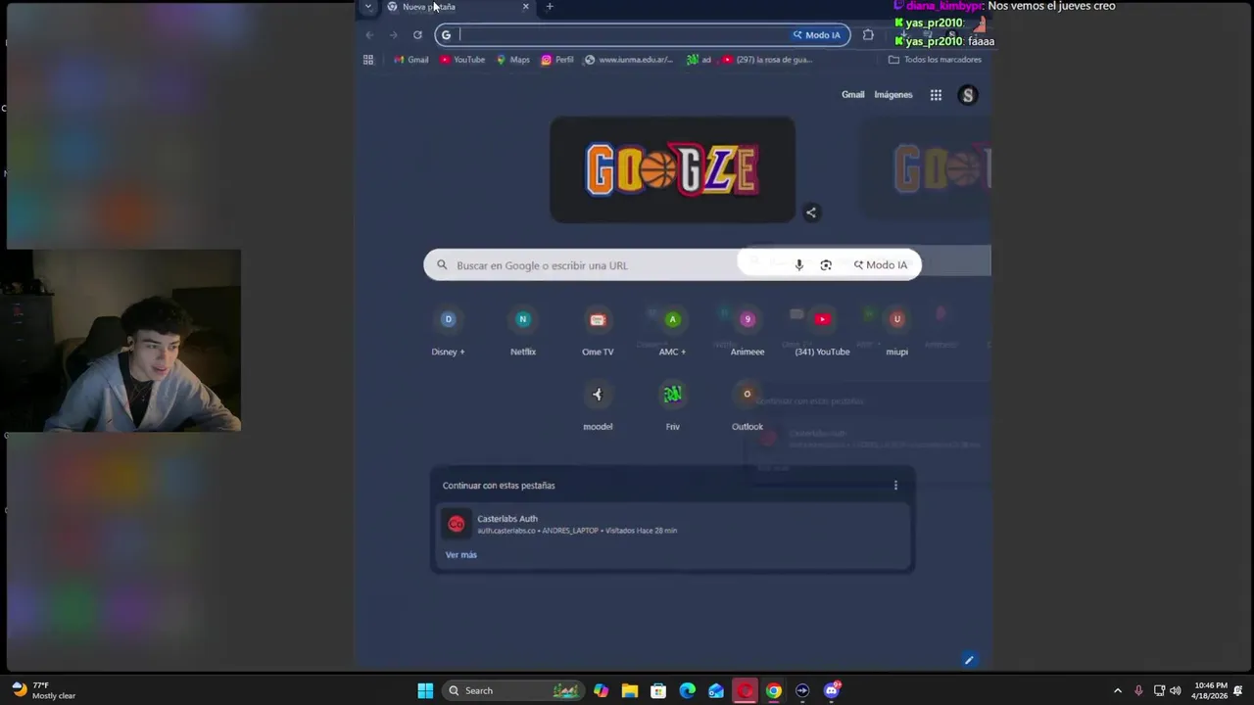Search by image with Google Lens
The width and height of the screenshot is (1254, 705).
click(x=826, y=265)
